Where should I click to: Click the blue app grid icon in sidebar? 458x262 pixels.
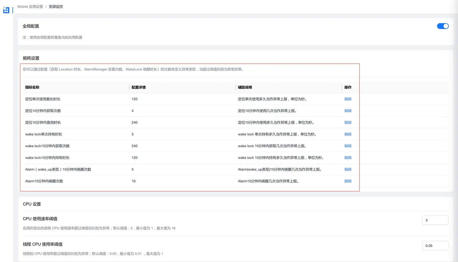pyautogui.click(x=6, y=10)
